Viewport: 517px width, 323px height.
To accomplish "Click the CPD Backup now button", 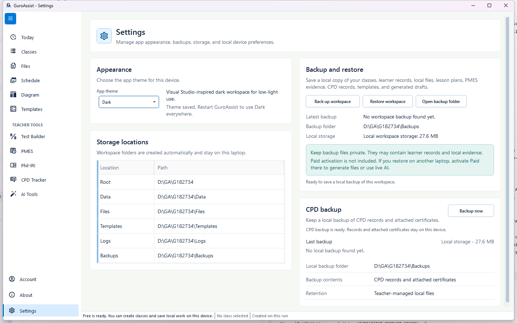I will tap(471, 211).
